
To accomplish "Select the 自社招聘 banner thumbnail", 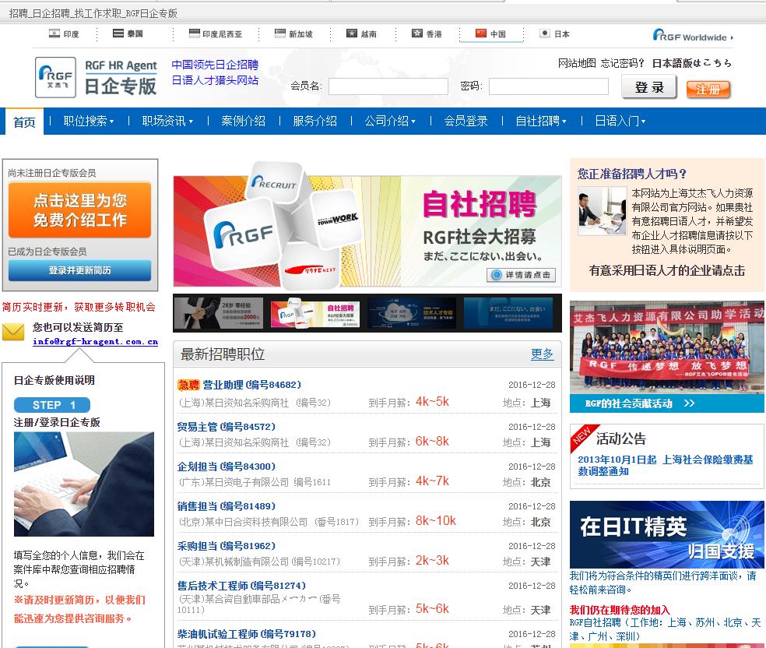I will (315, 313).
